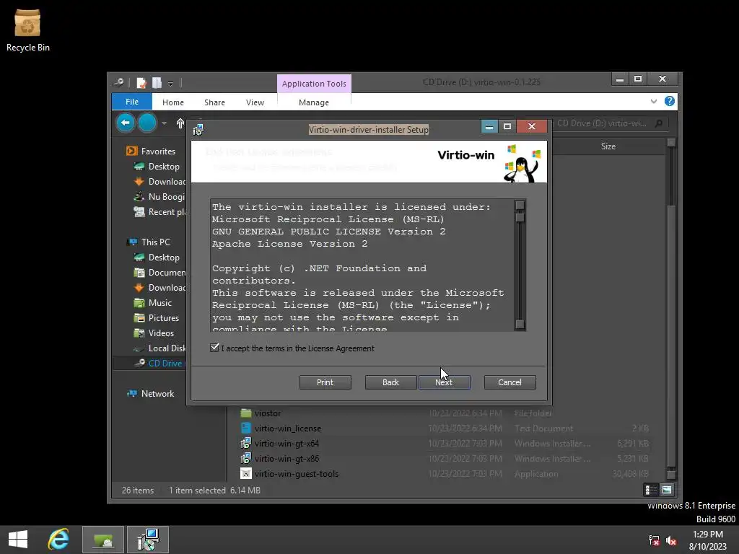Click license text scrollbar down arrow
The width and height of the screenshot is (739, 554).
[x=520, y=324]
